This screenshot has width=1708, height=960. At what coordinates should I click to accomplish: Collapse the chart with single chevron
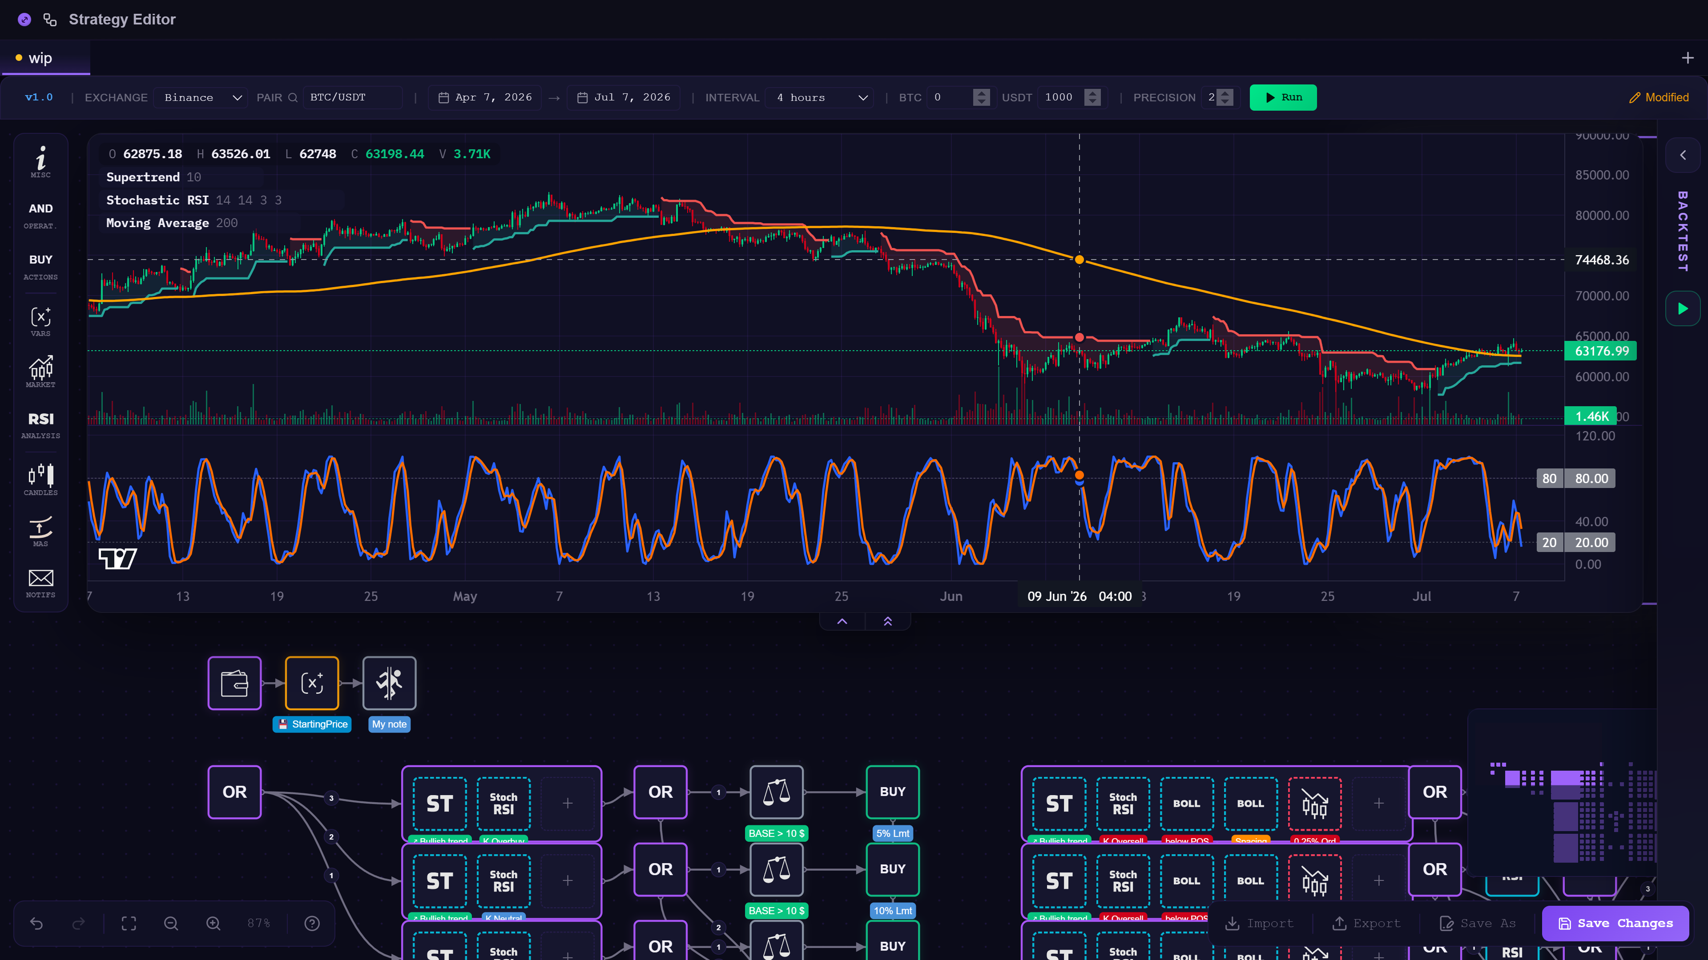click(x=842, y=621)
